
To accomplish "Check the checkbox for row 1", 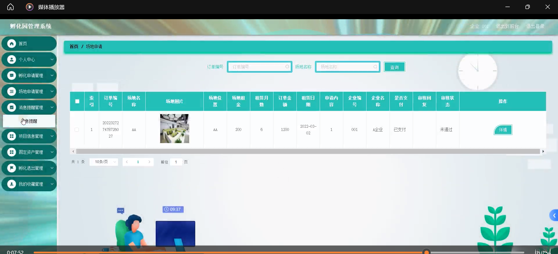I will tap(77, 130).
